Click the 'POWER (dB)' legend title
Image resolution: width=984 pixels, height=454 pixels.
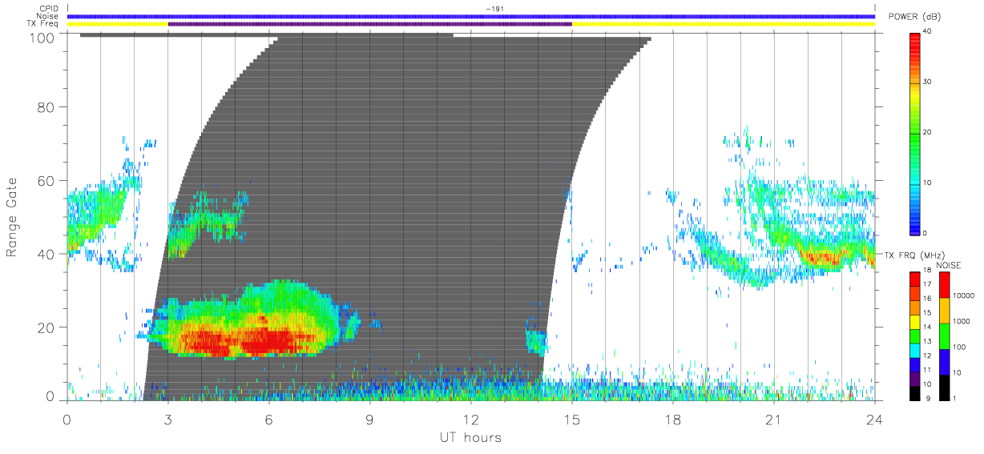coord(913,18)
